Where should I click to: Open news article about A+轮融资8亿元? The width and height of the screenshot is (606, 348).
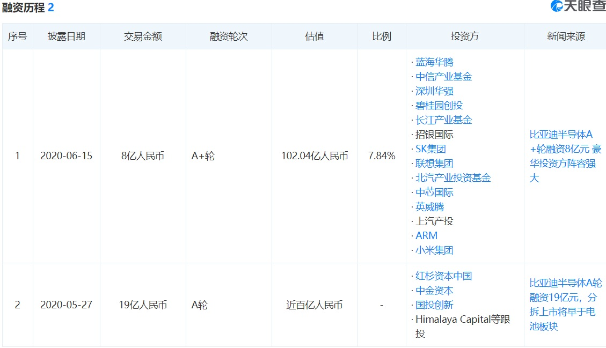tap(565, 156)
